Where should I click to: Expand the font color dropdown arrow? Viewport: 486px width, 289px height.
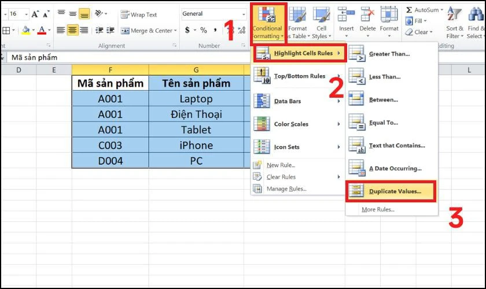[49, 31]
